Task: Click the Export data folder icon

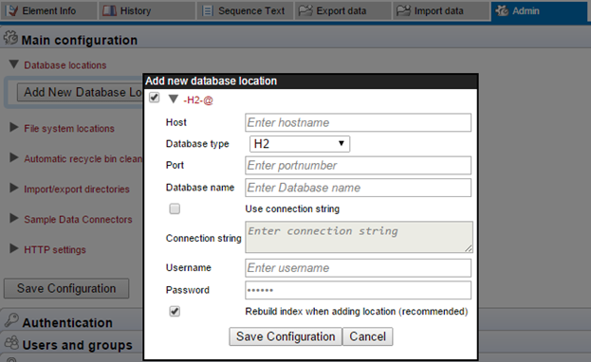Action: pos(305,10)
